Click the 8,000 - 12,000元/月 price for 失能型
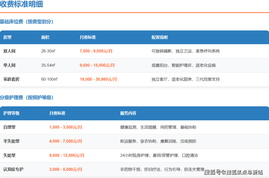 67,155
